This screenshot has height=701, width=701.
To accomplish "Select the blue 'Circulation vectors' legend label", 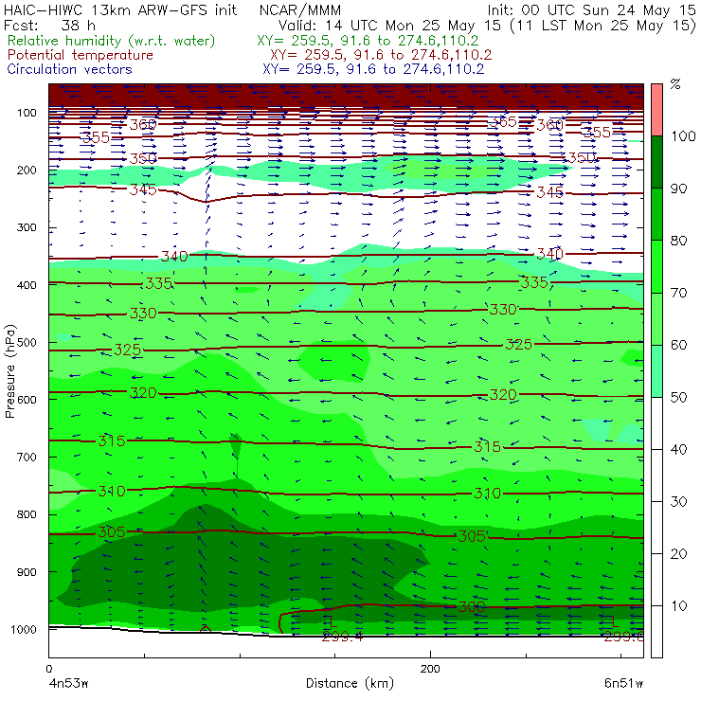I will point(70,69).
